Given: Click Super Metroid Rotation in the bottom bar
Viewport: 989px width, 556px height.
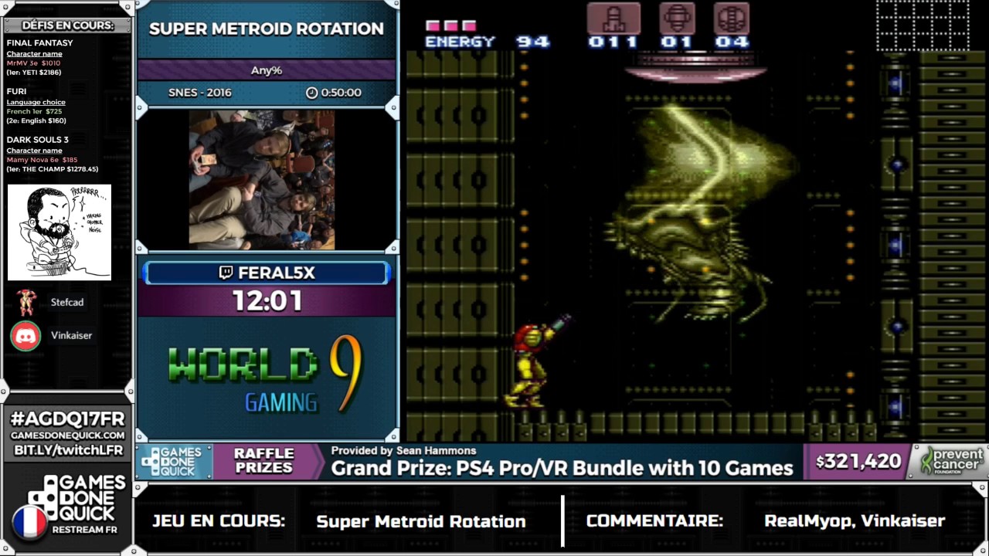Looking at the screenshot, I should pyautogui.click(x=421, y=522).
